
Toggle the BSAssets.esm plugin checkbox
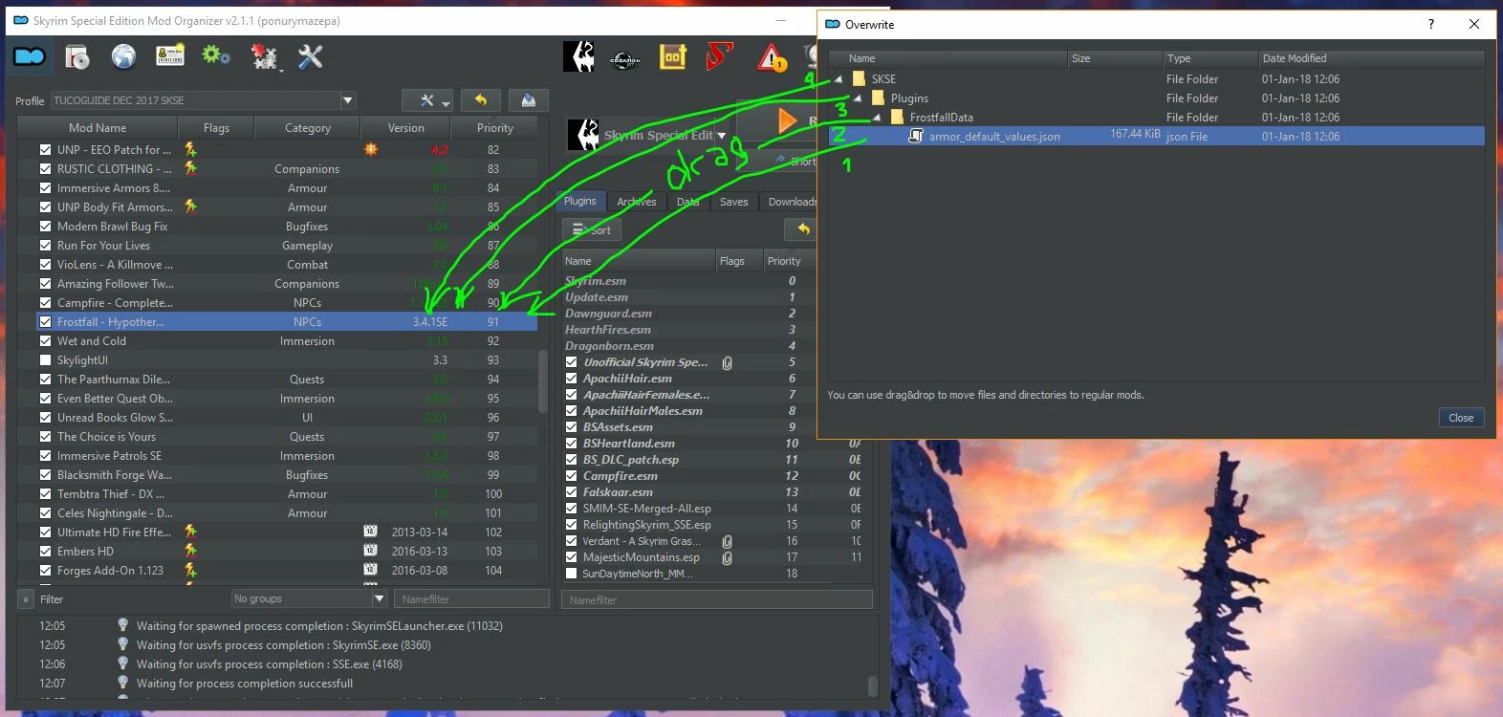point(571,427)
